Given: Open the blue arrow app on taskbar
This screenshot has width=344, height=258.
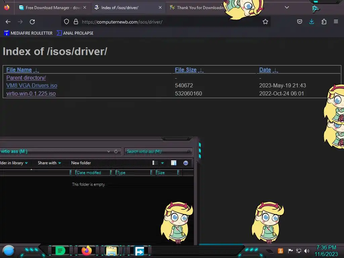Looking at the screenshot, I should (x=139, y=251).
